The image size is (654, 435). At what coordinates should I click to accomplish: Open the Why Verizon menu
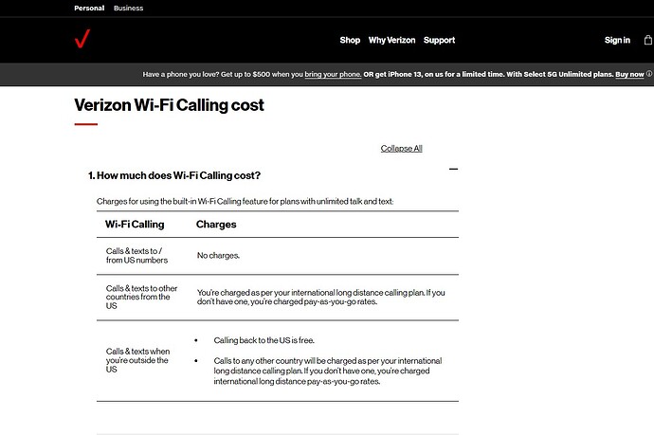(x=391, y=40)
